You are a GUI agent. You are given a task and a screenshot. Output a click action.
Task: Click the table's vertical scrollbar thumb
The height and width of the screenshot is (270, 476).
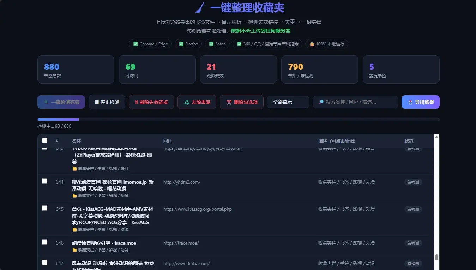click(x=436, y=257)
